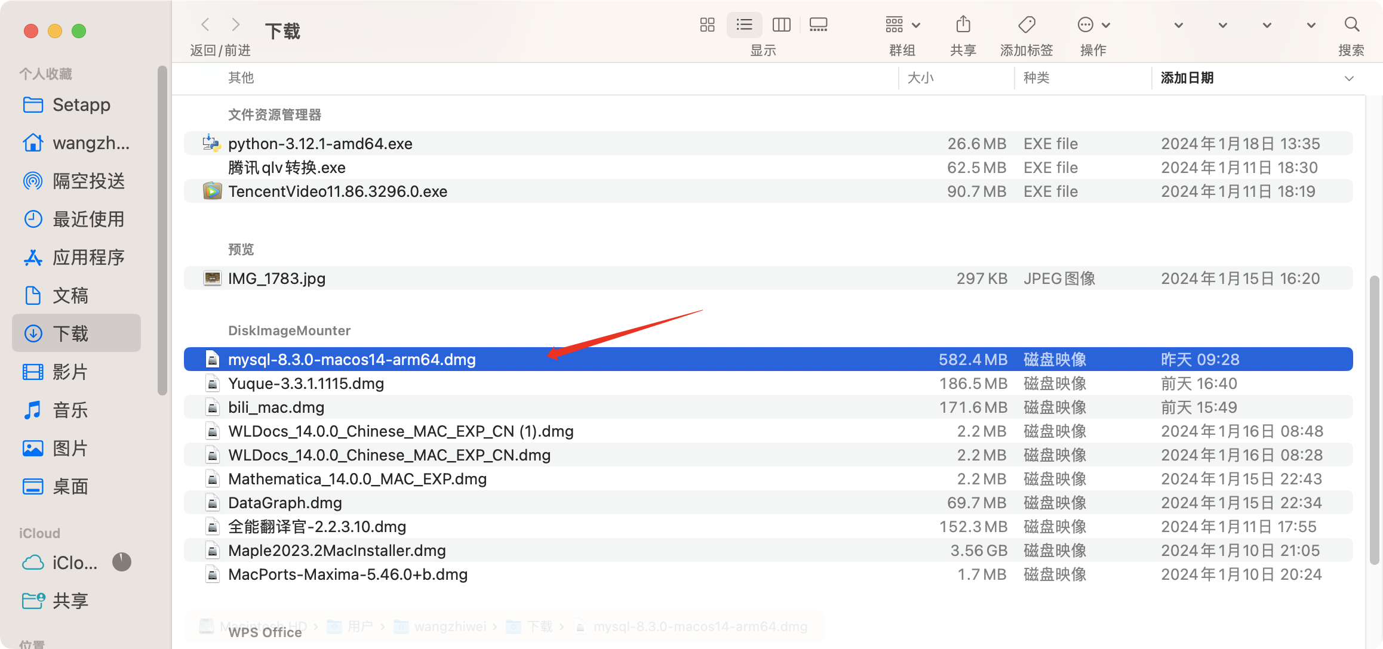The width and height of the screenshot is (1383, 649).
Task: Open the toolbar dropdown chevron beside search
Action: point(1311,26)
